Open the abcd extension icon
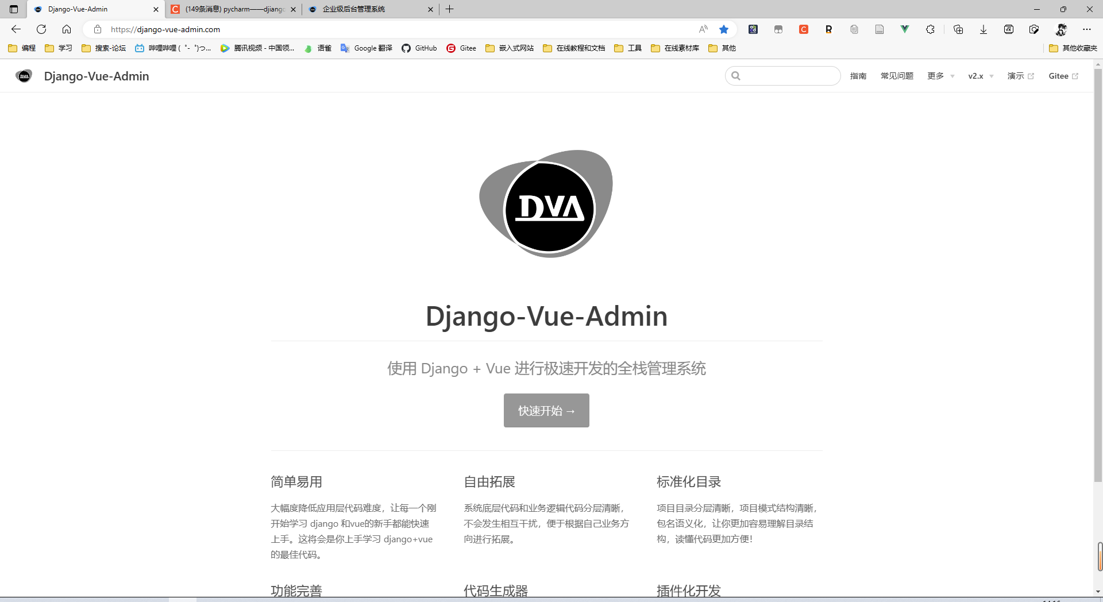This screenshot has width=1103, height=602. [x=753, y=29]
